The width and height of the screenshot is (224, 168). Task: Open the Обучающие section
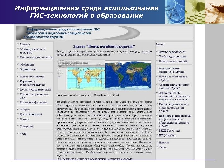click(27, 65)
